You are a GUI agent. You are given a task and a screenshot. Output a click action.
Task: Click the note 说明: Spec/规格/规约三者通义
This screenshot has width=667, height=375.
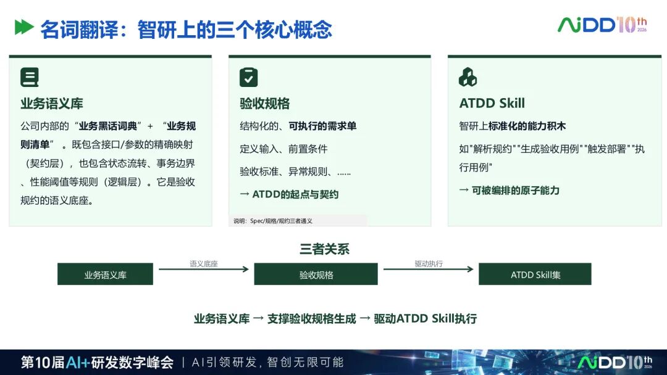click(x=273, y=221)
